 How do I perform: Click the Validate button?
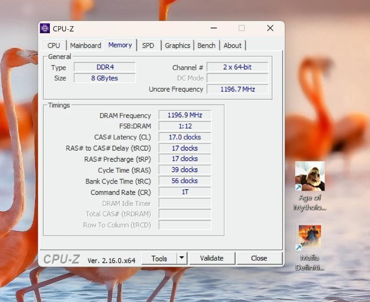213,258
